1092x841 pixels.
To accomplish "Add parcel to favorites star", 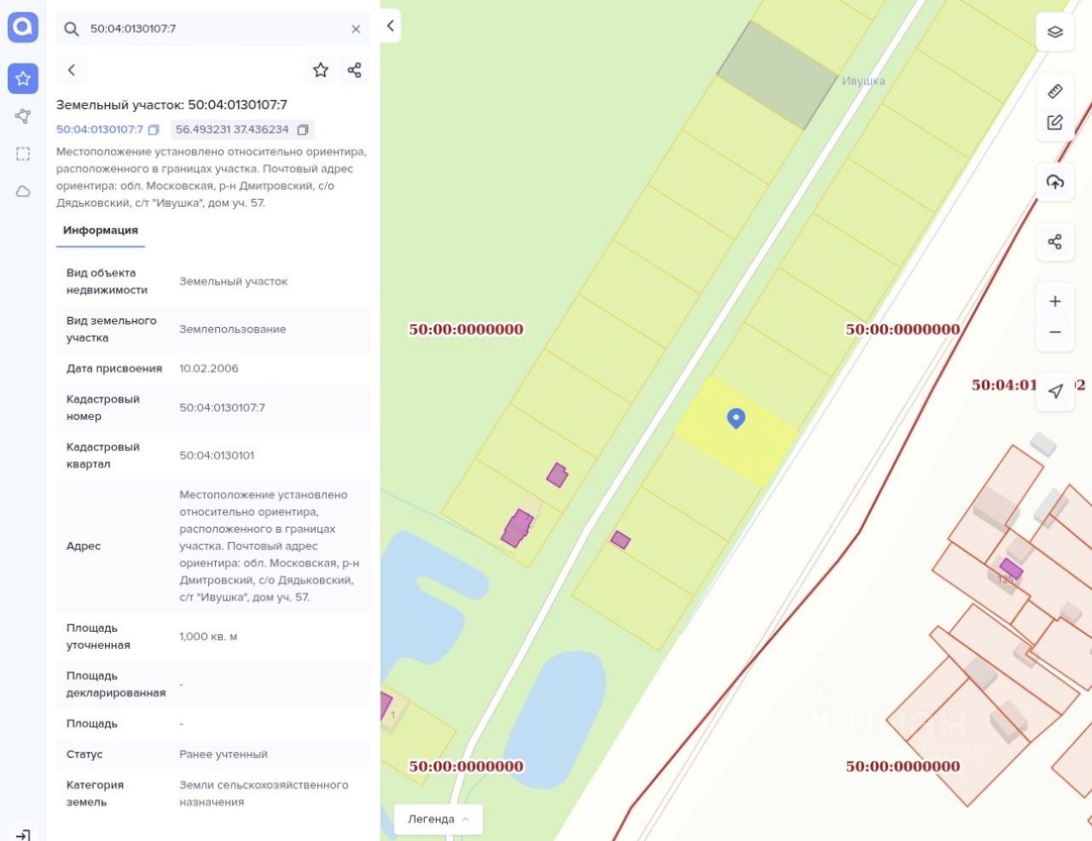I will click(x=321, y=70).
